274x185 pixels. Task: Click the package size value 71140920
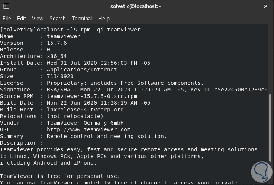[x=60, y=76]
